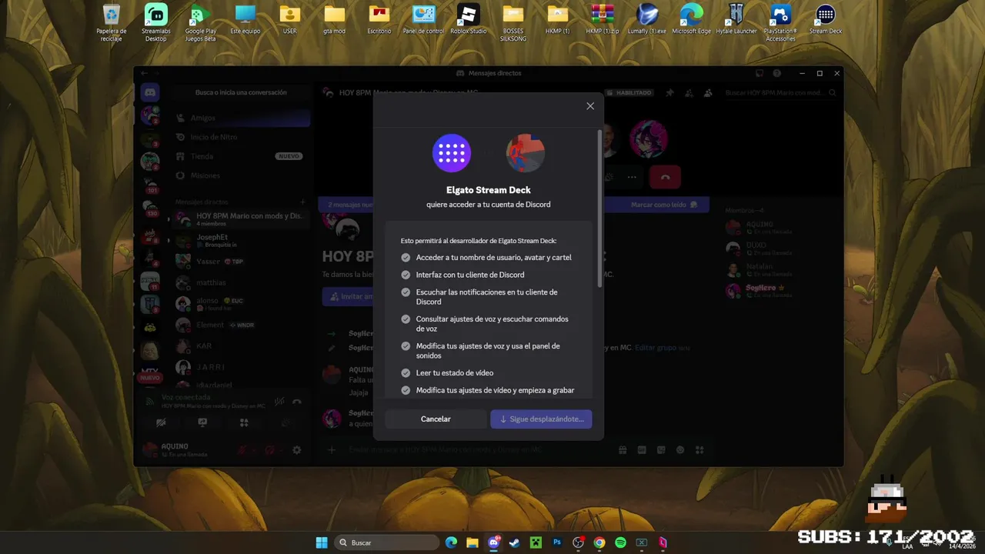
Task: Open HKMP (1).zip archive icon
Action: (x=603, y=19)
